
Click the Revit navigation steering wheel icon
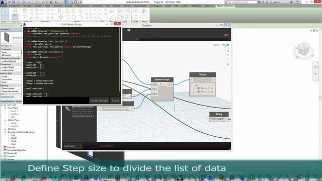pos(315,67)
